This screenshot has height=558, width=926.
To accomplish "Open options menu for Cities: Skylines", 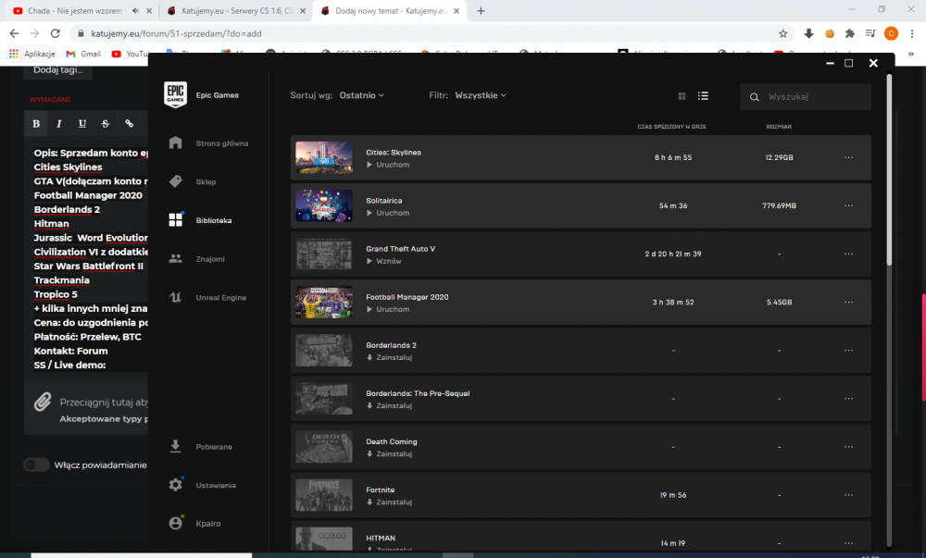I will [x=848, y=157].
